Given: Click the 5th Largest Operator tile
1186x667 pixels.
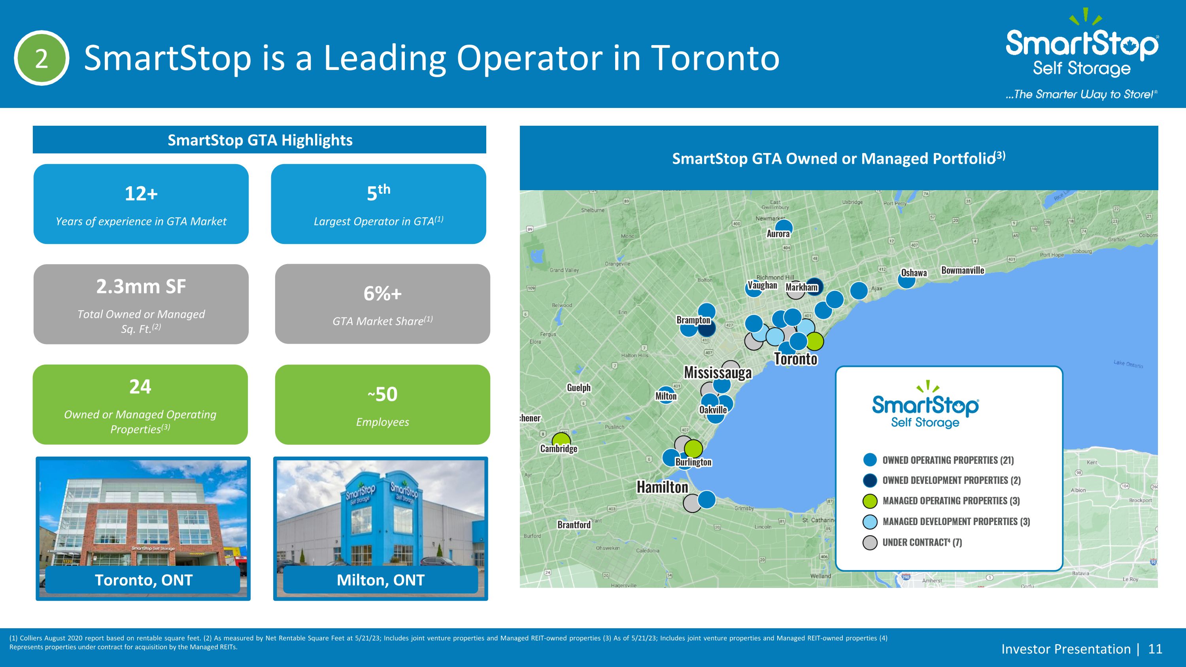Looking at the screenshot, I should 378,204.
